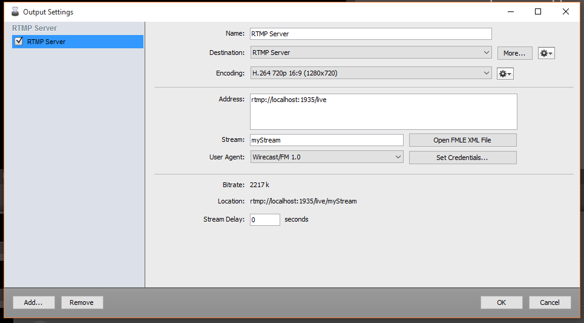Screen dimensions: 584x323
Task: Close the Output Settings window
Action: point(565,12)
